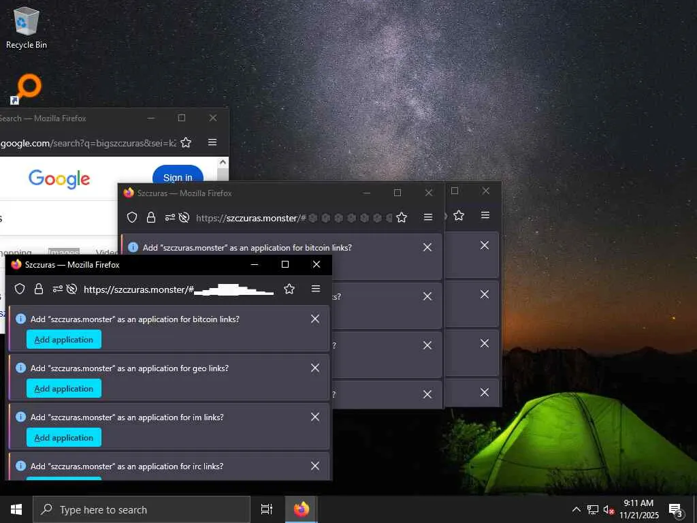The image size is (697, 523).
Task: Open the permissions icon in the middle Szczuras window
Action: (x=169, y=217)
